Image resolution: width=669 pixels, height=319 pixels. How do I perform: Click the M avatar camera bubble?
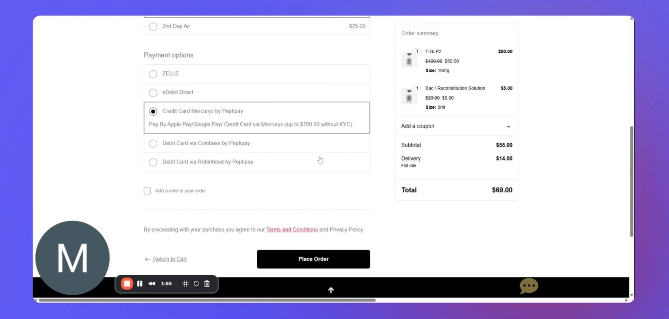(x=72, y=258)
